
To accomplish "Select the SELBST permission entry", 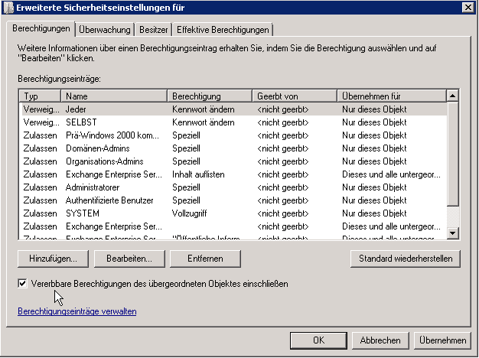I will 233,122.
